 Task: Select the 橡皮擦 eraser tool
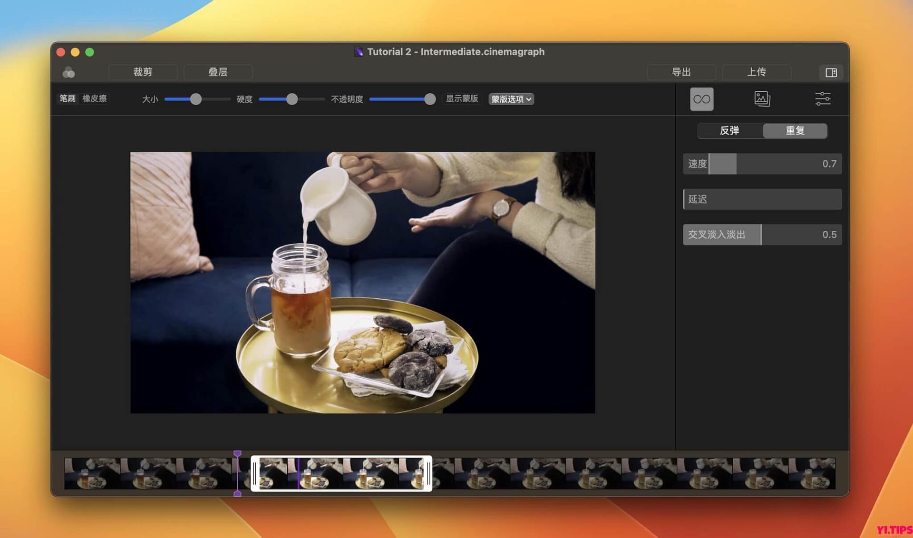(x=94, y=99)
